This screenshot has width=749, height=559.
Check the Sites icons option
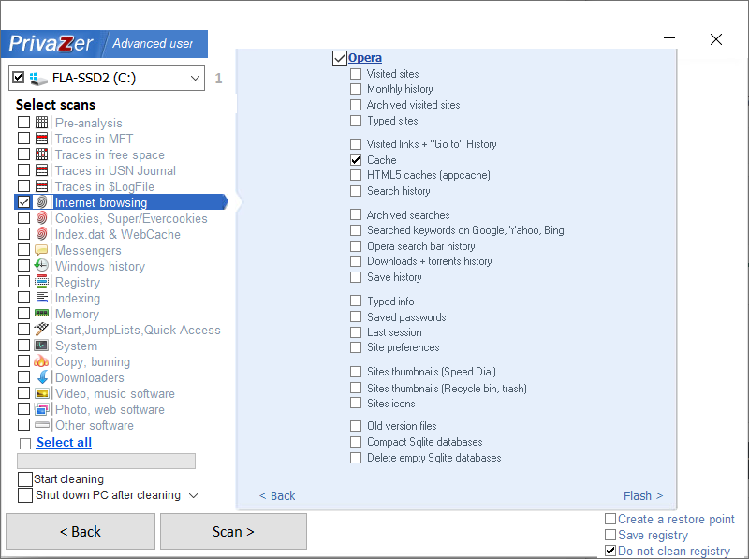click(356, 403)
